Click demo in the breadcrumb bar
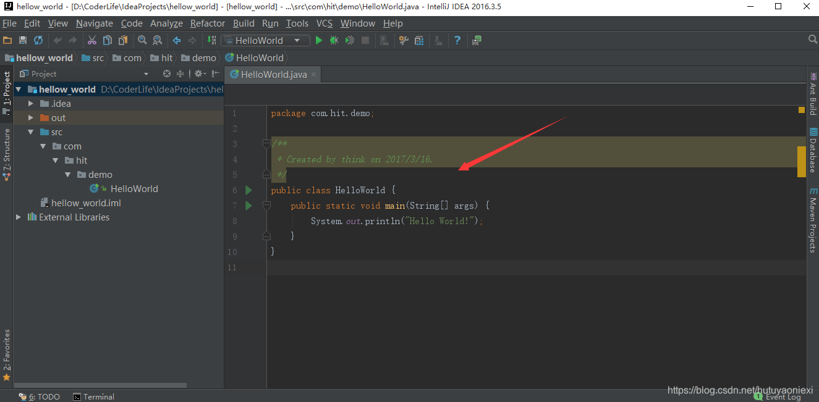Viewport: 819px width, 402px height. coord(199,58)
